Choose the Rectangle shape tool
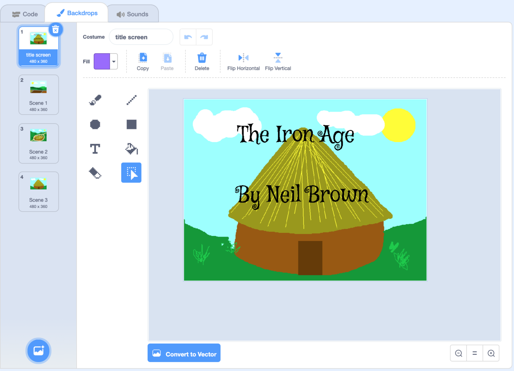 point(131,124)
